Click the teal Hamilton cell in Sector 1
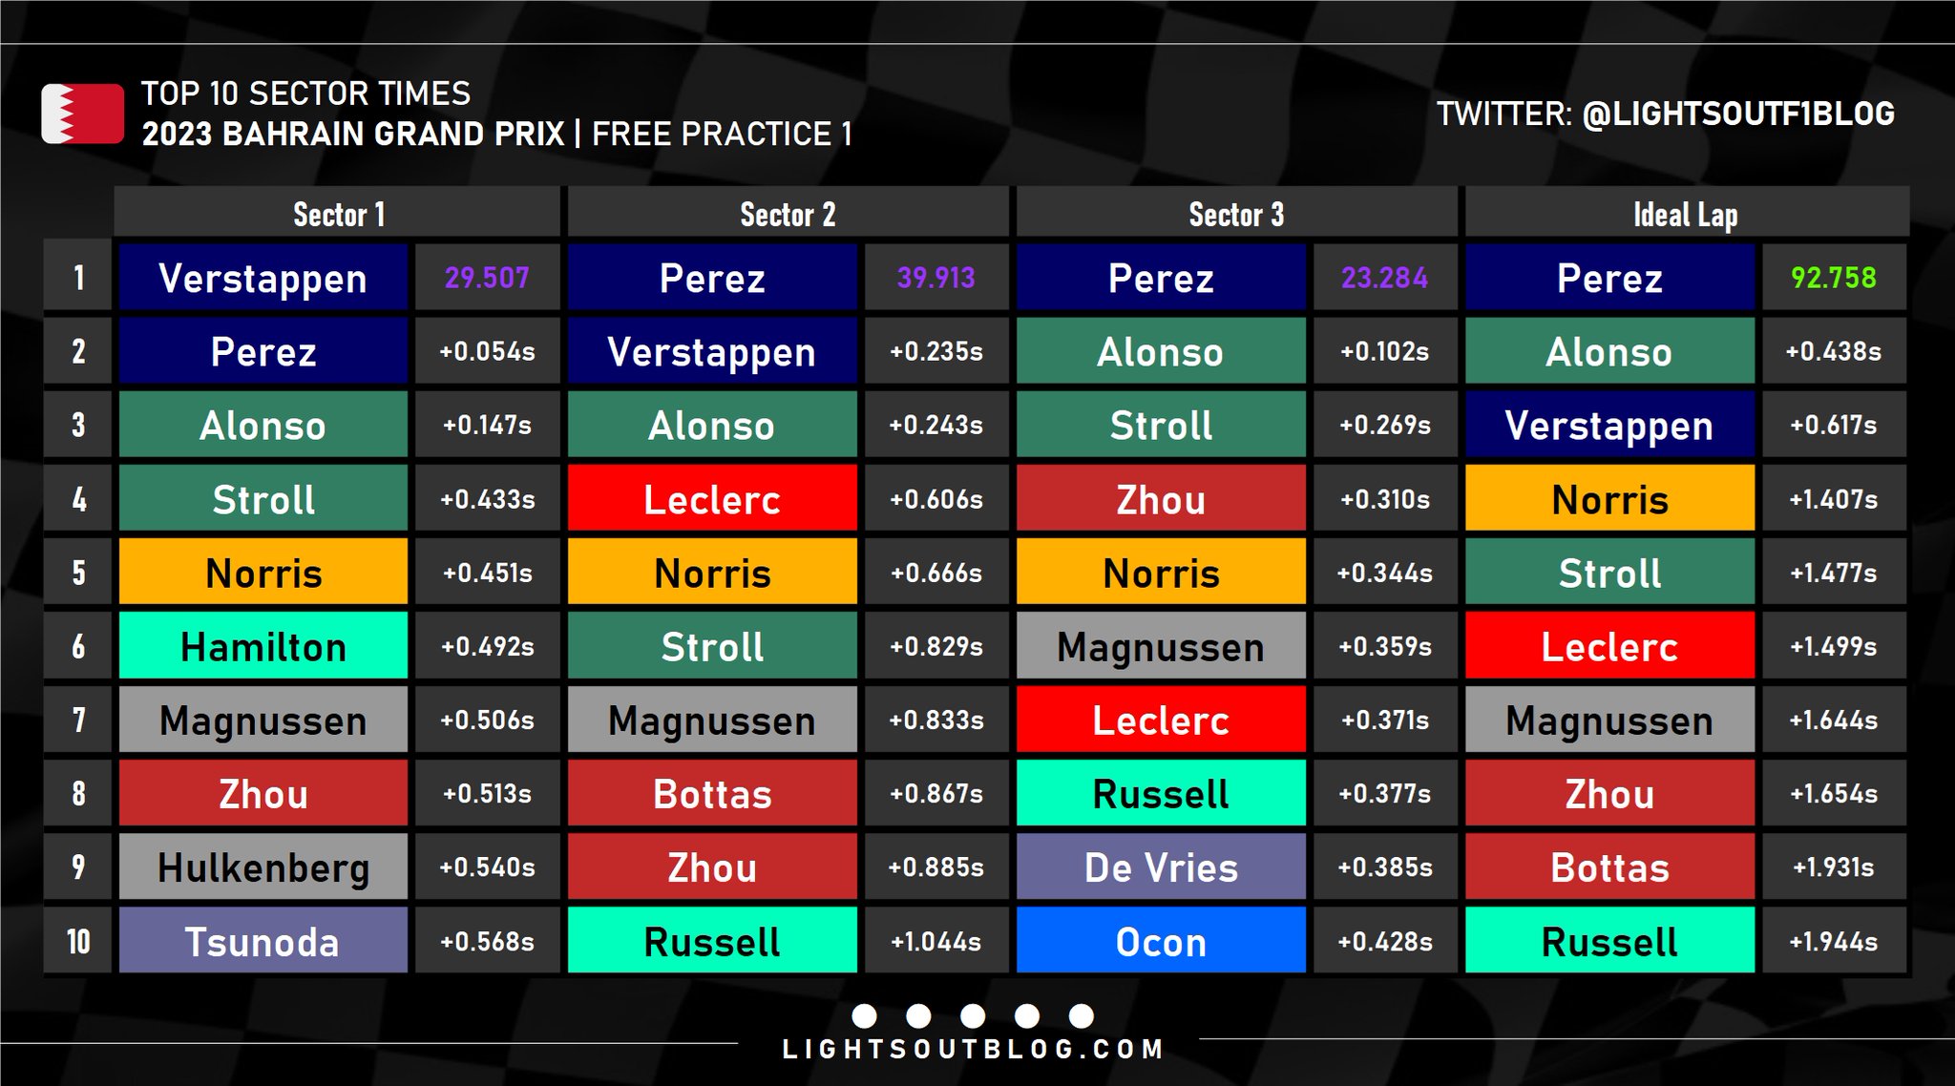The height and width of the screenshot is (1086, 1955). coord(263,646)
